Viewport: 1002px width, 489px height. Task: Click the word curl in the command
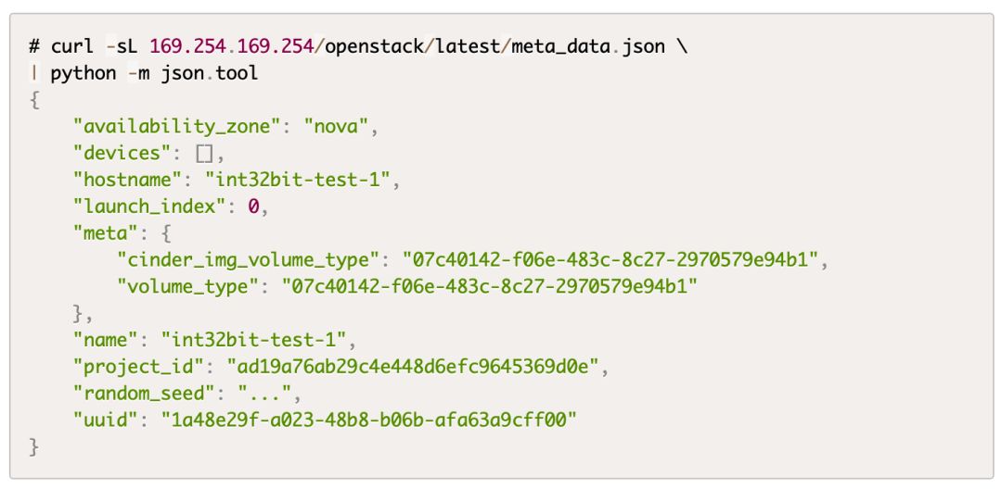tap(72, 45)
